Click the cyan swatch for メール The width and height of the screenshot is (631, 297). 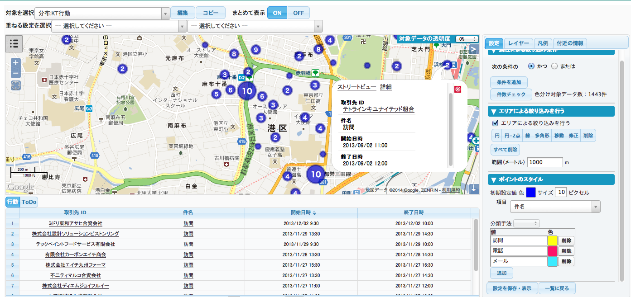[553, 261]
